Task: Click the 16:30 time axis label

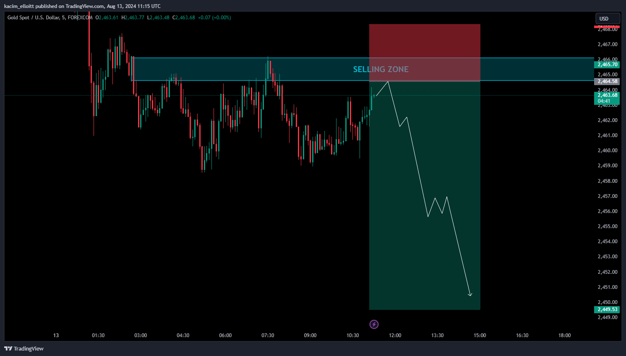Action: [x=522, y=335]
